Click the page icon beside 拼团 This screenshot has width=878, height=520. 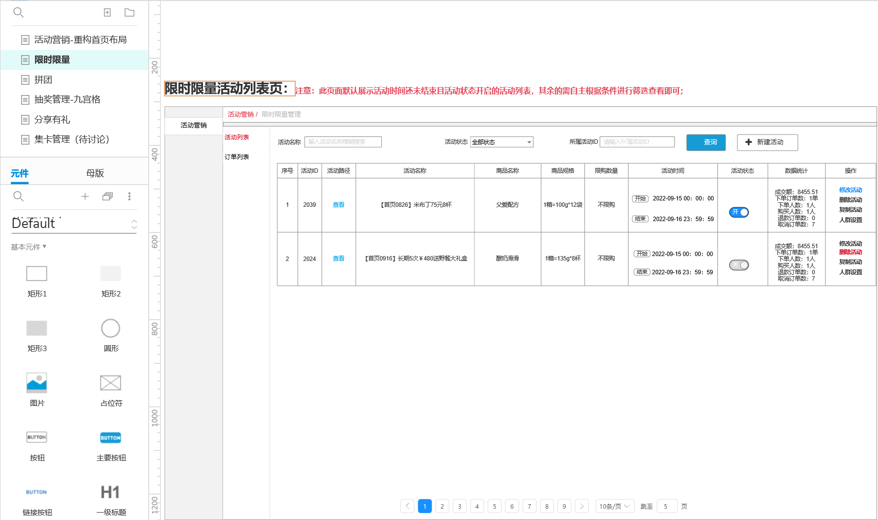click(25, 80)
